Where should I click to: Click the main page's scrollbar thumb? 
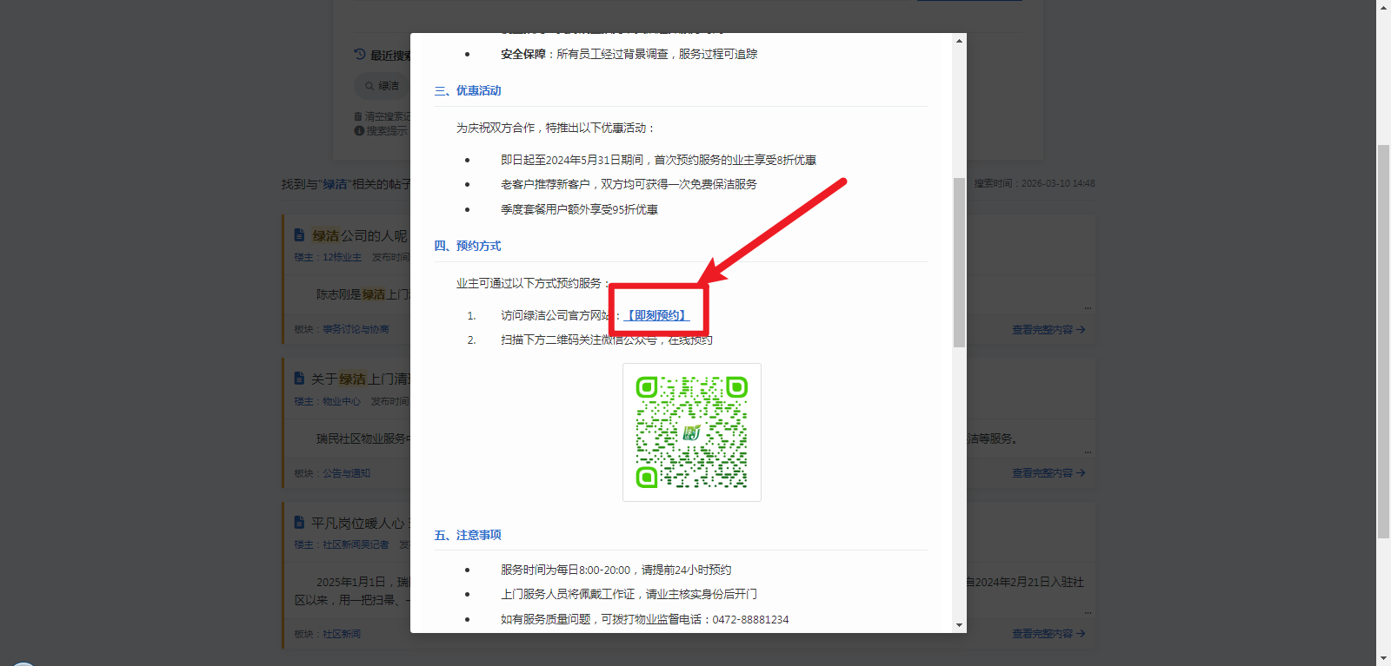coord(1383,341)
